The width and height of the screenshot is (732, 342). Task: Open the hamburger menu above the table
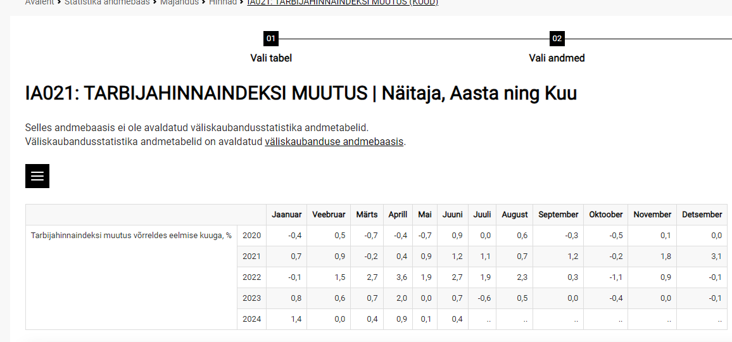click(x=37, y=176)
